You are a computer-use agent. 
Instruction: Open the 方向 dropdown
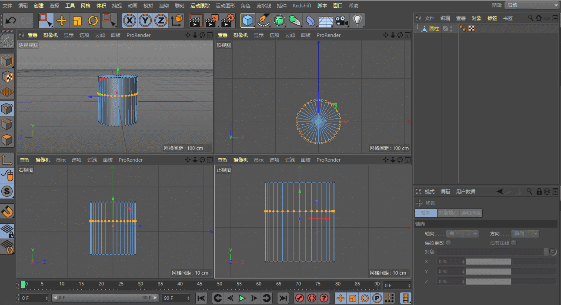pyautogui.click(x=525, y=234)
